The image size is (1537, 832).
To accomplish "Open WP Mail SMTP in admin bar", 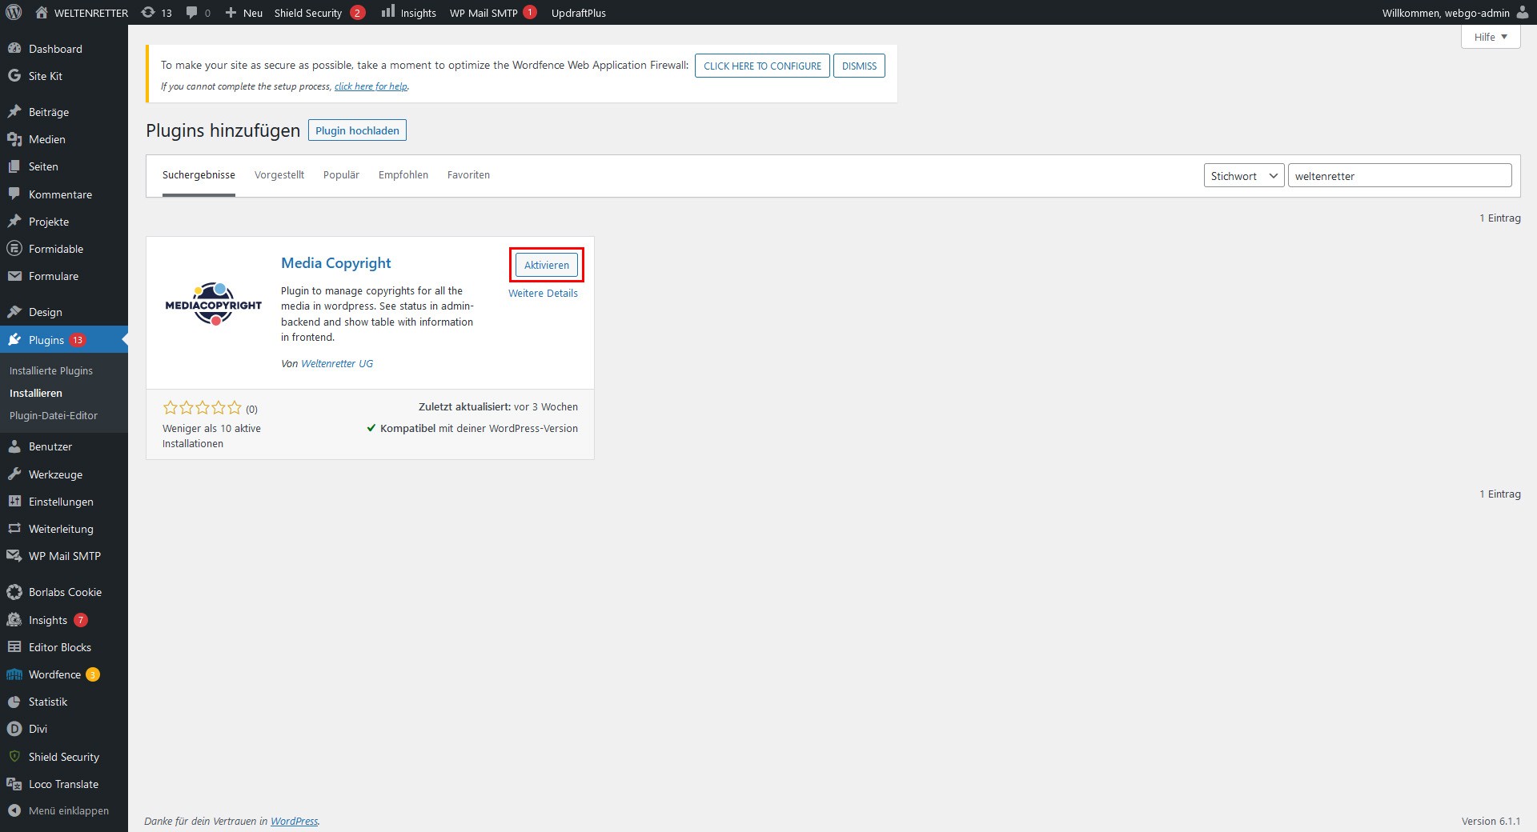I will coord(493,13).
